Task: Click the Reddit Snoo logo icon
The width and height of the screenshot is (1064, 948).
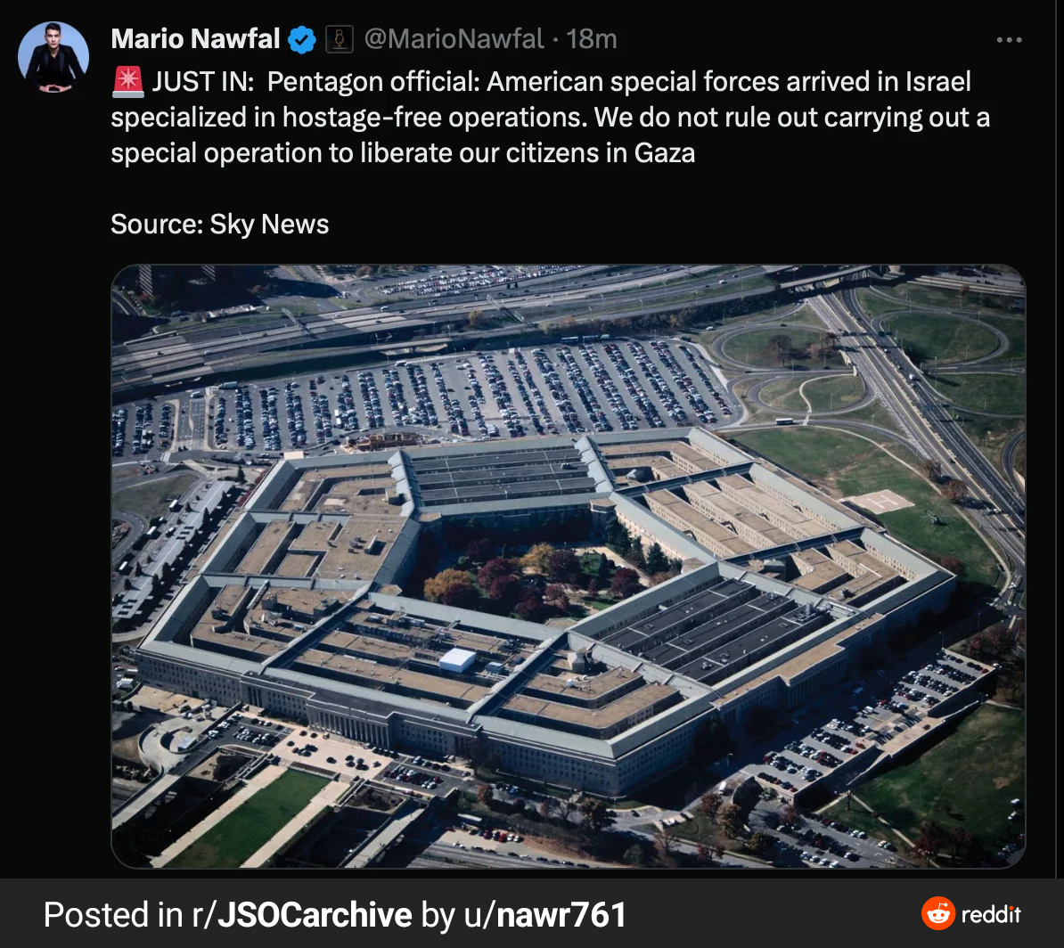Action: click(x=937, y=913)
